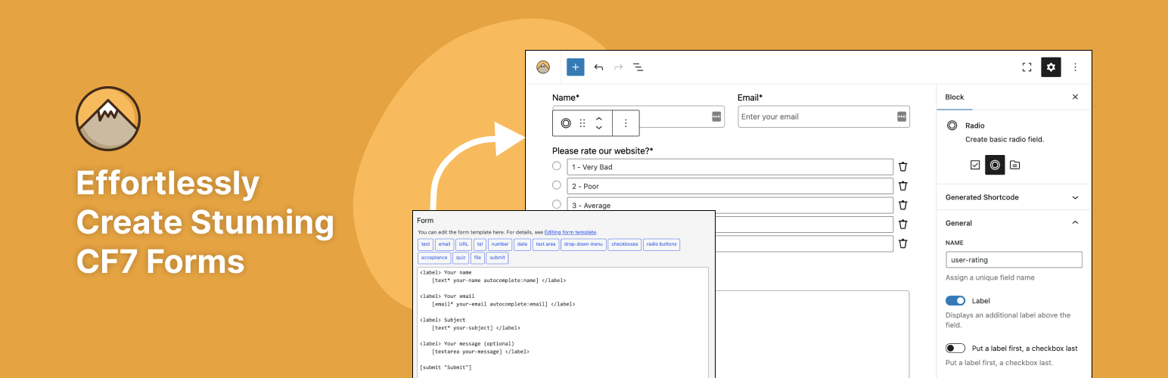Insert a 'text area' tag
Viewport: 1168px width, 378px height.
tap(545, 244)
